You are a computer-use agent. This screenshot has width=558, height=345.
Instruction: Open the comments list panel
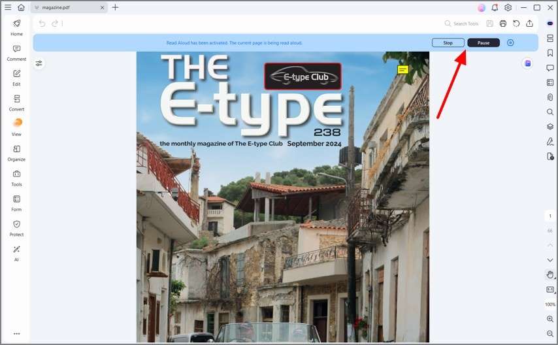pyautogui.click(x=550, y=68)
